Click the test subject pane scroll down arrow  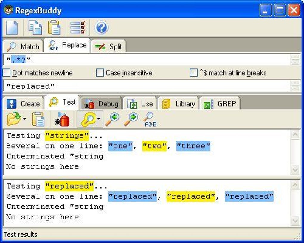(x=295, y=170)
